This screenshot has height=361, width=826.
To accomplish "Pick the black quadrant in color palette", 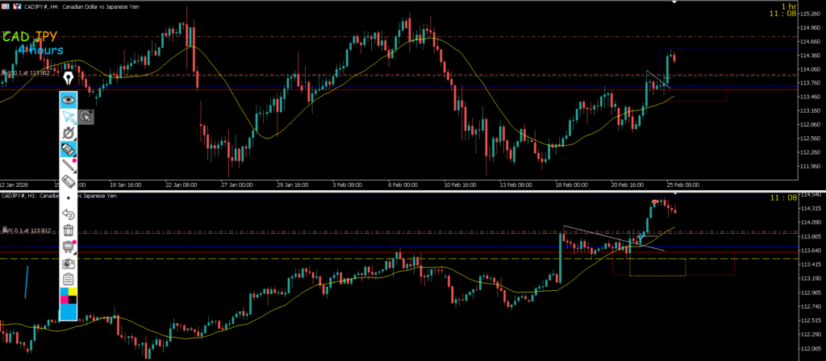I will click(x=73, y=300).
